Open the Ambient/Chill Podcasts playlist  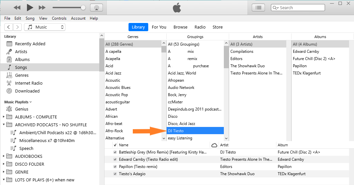58,133
